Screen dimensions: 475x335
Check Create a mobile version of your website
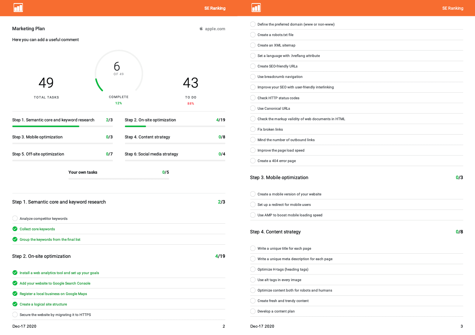click(253, 194)
